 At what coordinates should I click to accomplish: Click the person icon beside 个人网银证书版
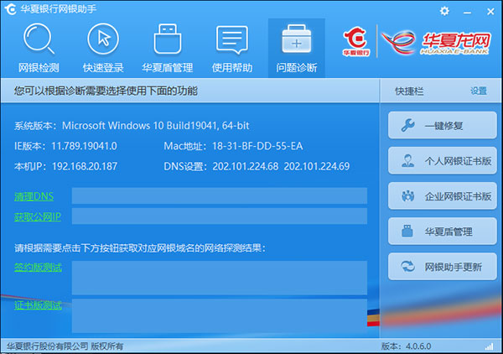click(x=407, y=160)
